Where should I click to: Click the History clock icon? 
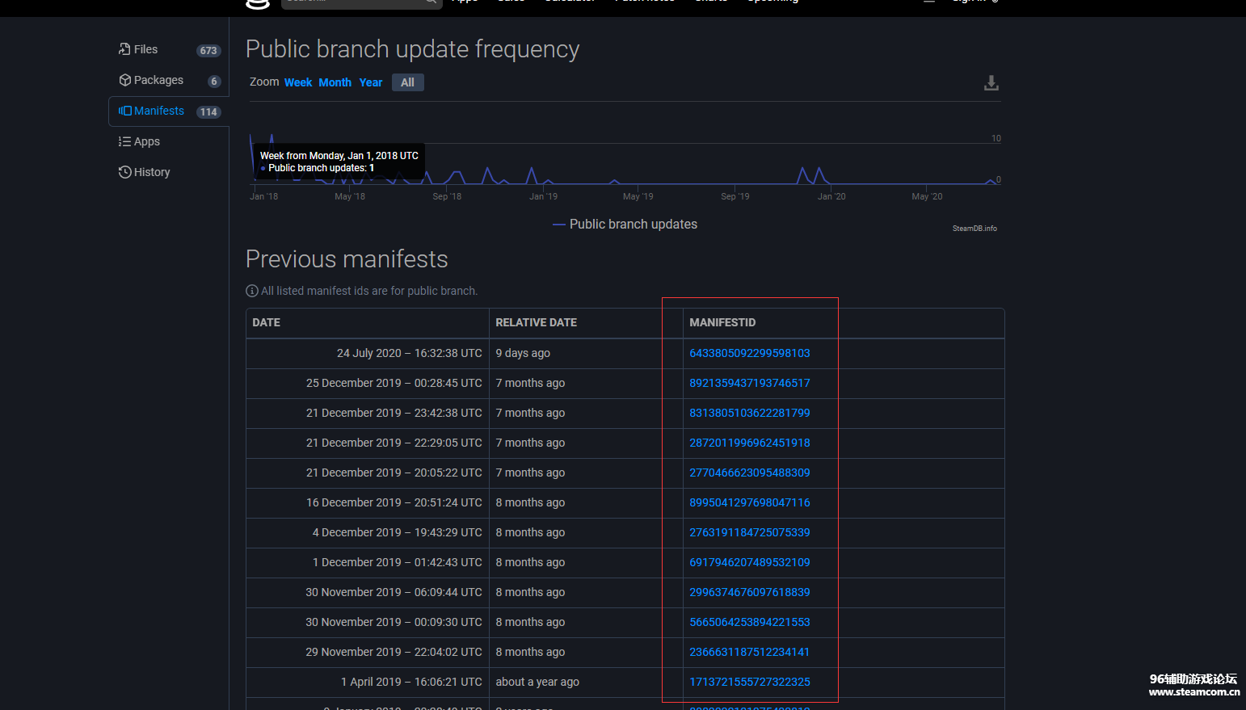tap(124, 172)
